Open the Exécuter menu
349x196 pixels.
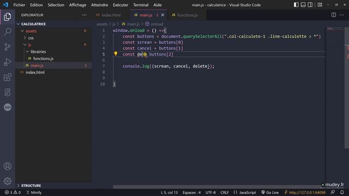[x=121, y=5]
